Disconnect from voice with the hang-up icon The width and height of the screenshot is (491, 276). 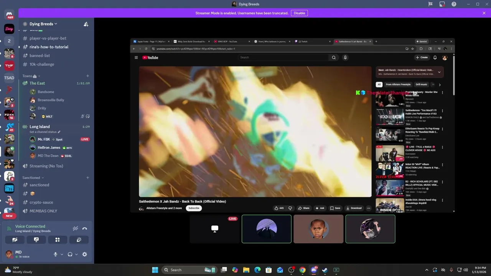85,228
